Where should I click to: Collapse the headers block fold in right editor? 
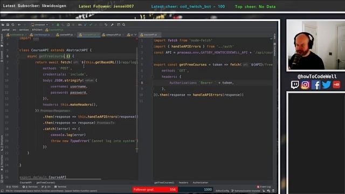point(152,77)
